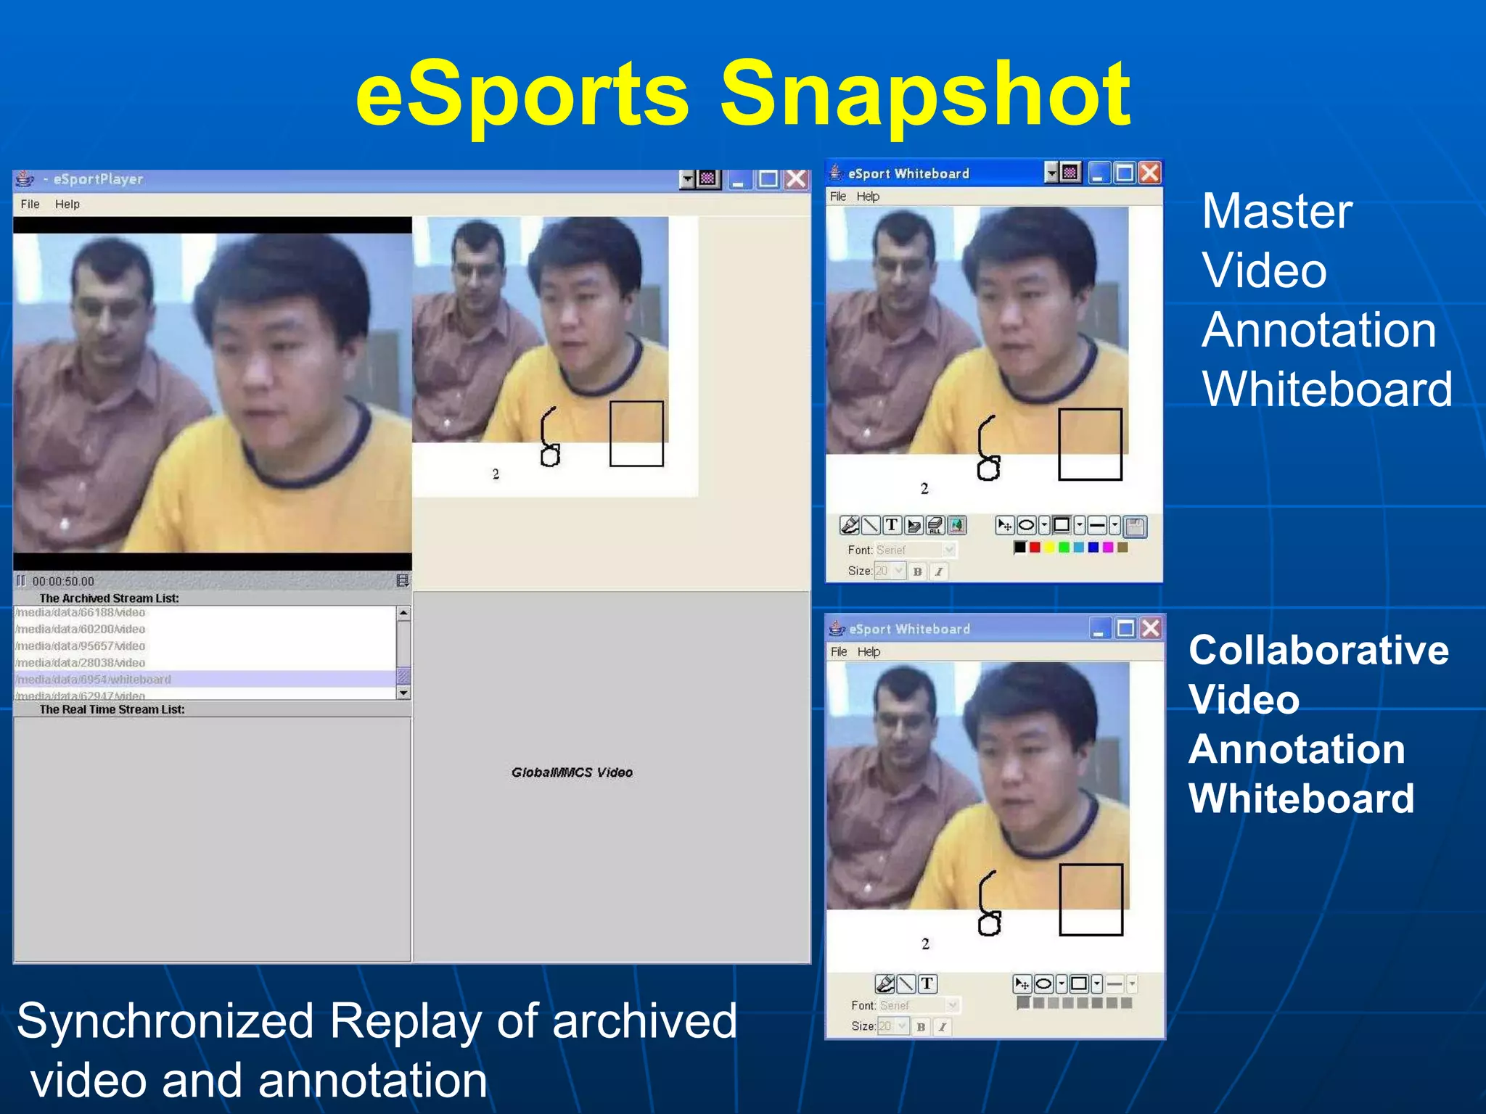The height and width of the screenshot is (1114, 1486).
Task: Pick the yellow color swatch in master whiteboard
Action: click(1049, 547)
